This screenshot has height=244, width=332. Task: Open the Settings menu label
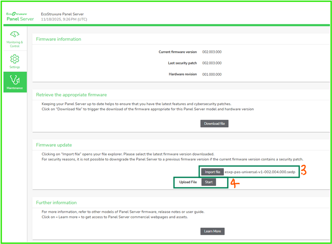(15, 67)
